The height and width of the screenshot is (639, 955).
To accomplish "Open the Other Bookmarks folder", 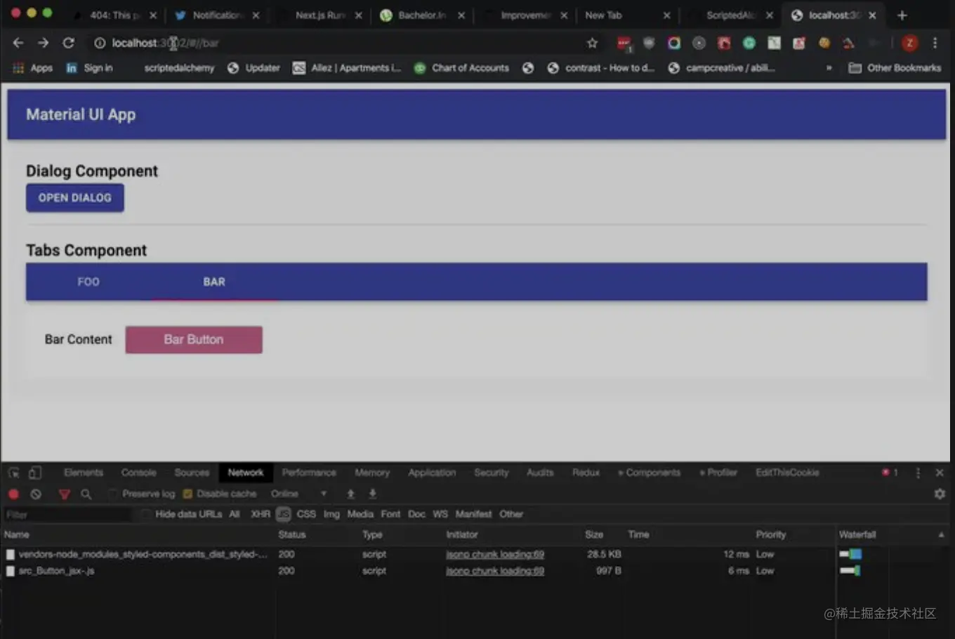I will click(895, 68).
